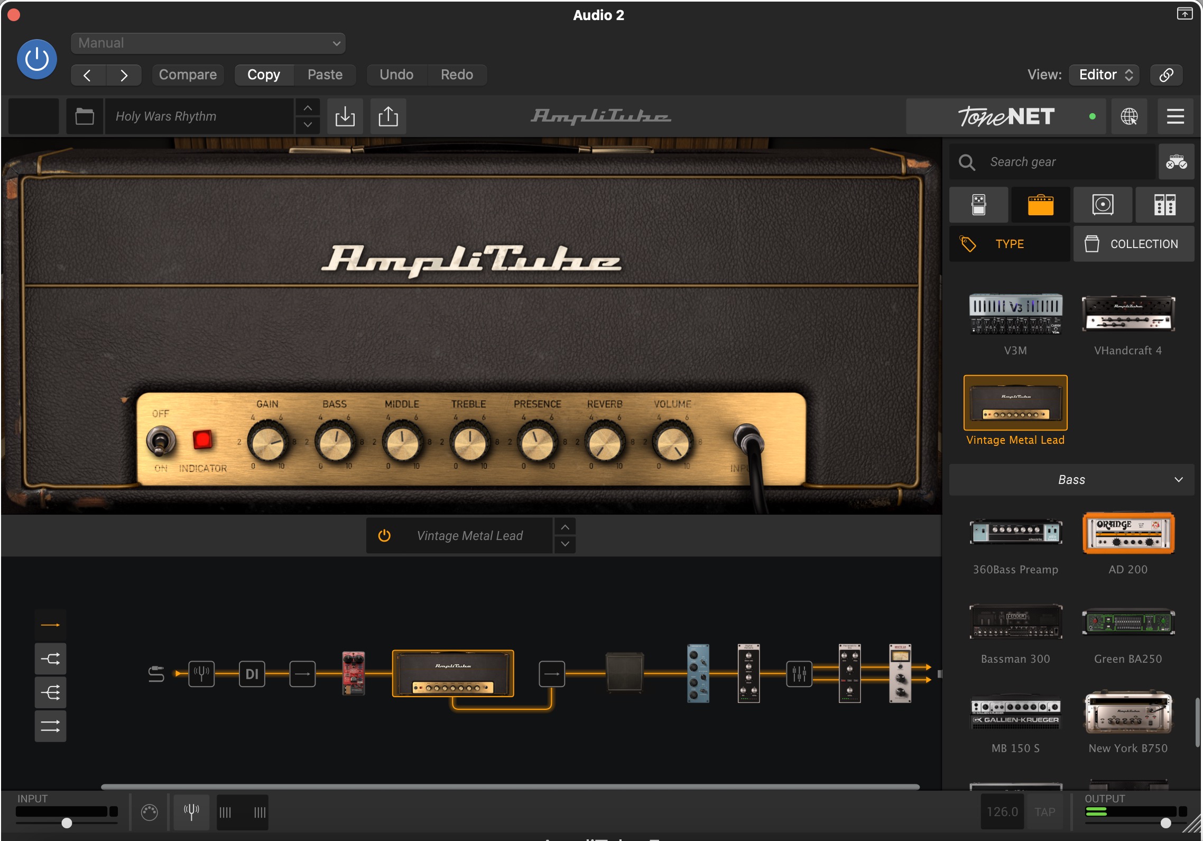The height and width of the screenshot is (841, 1203).
Task: Select the stomp pedal gear category
Action: pos(979,205)
